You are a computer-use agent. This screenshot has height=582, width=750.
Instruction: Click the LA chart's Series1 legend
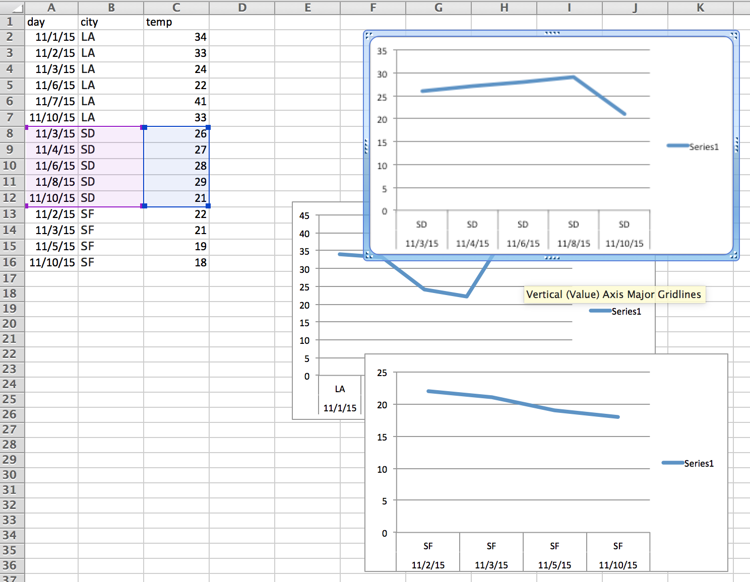coord(615,311)
